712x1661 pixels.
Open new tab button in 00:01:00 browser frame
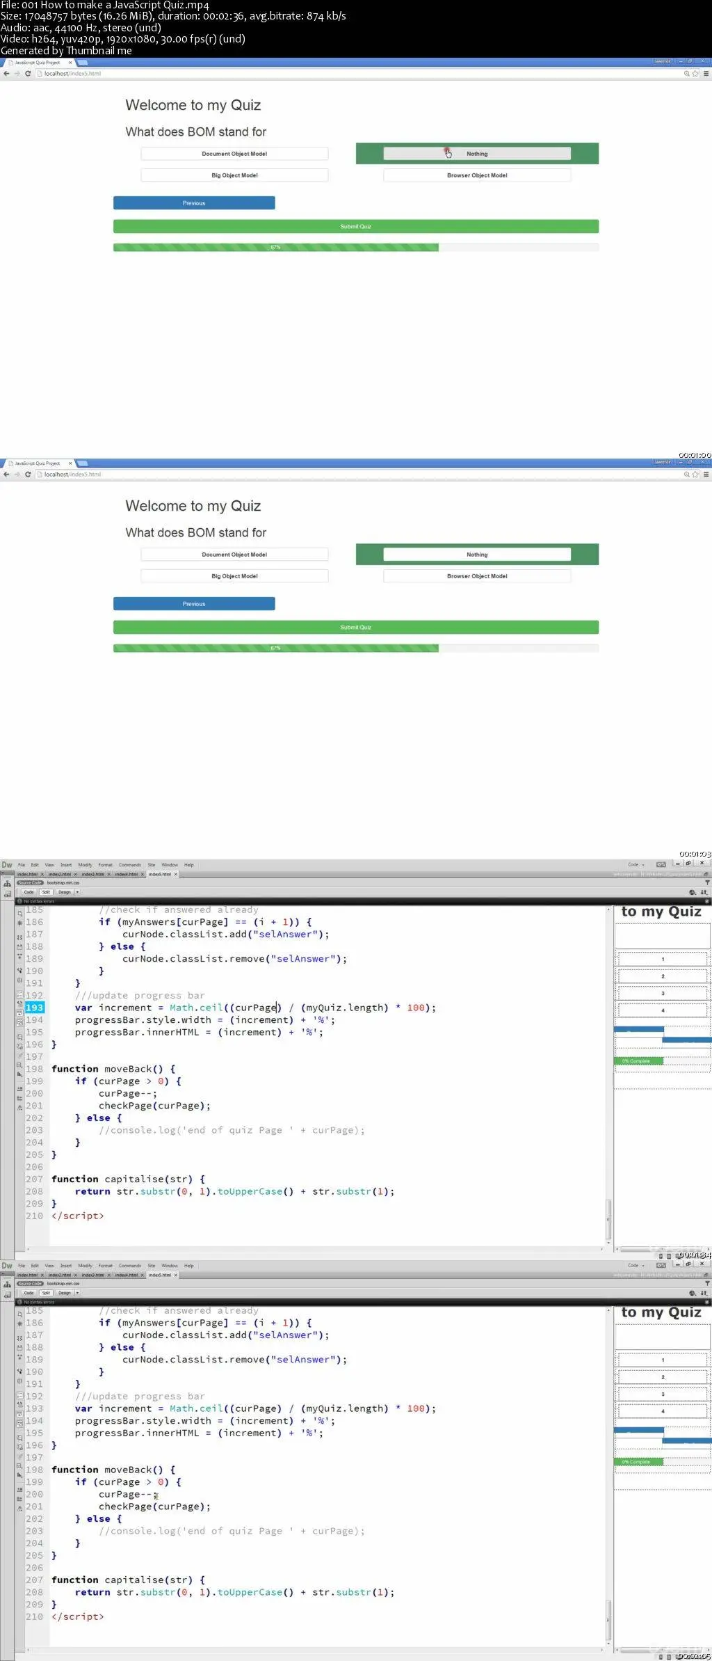click(x=82, y=63)
